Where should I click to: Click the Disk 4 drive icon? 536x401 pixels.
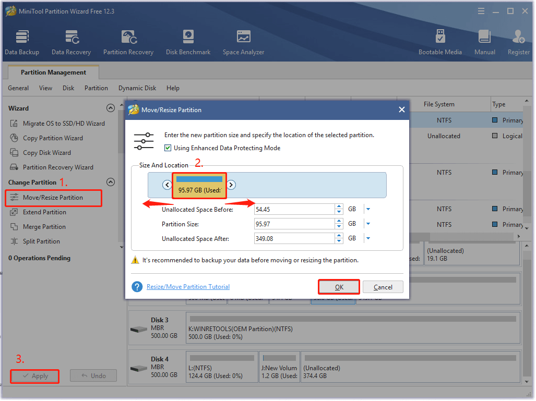click(139, 369)
